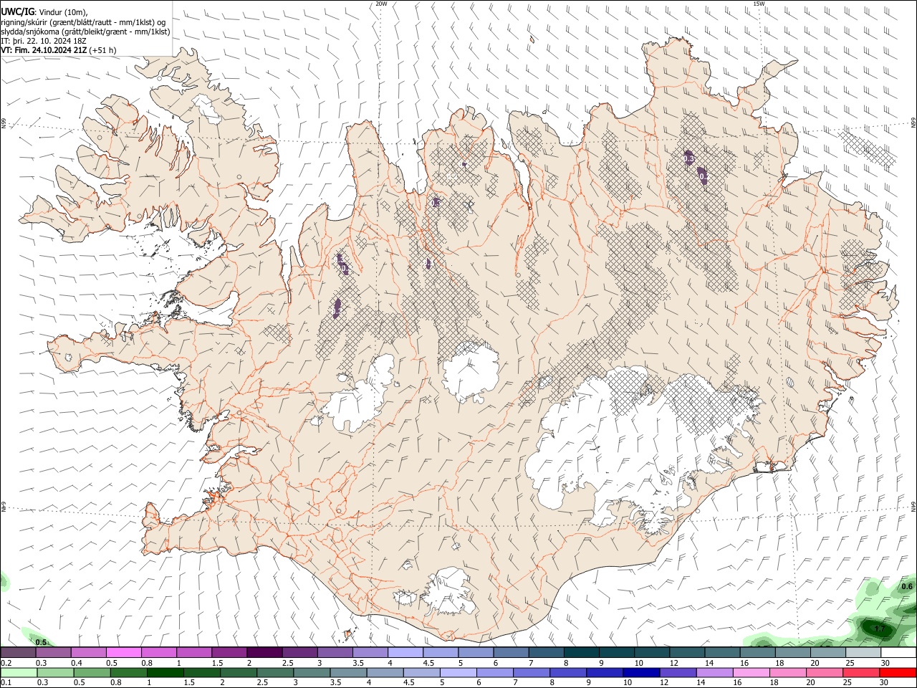This screenshot has height=688, width=917.
Task: Select the bottom legend swatch starting at 2.5
Action: 274,672
